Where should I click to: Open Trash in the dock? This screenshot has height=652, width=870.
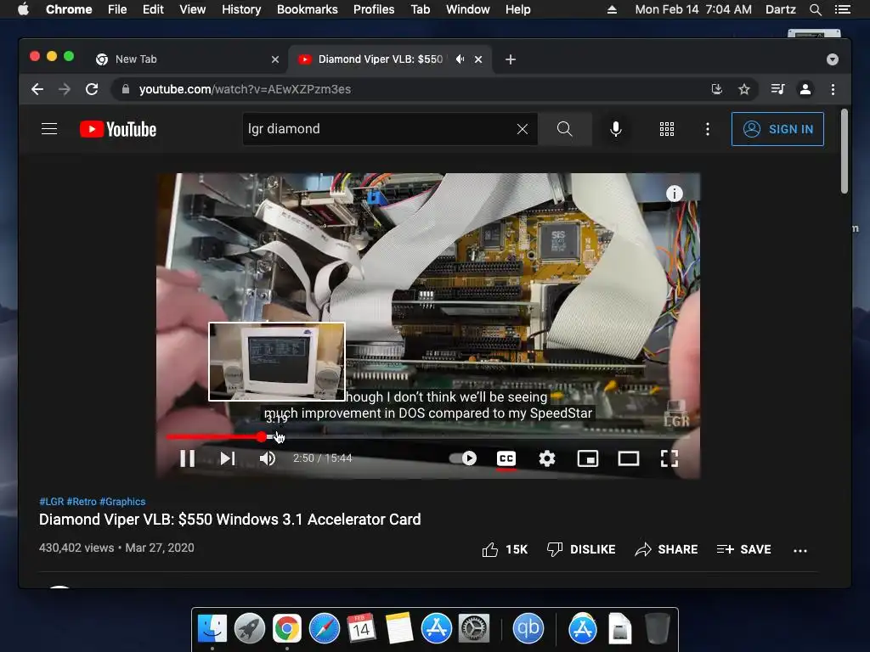tap(658, 628)
